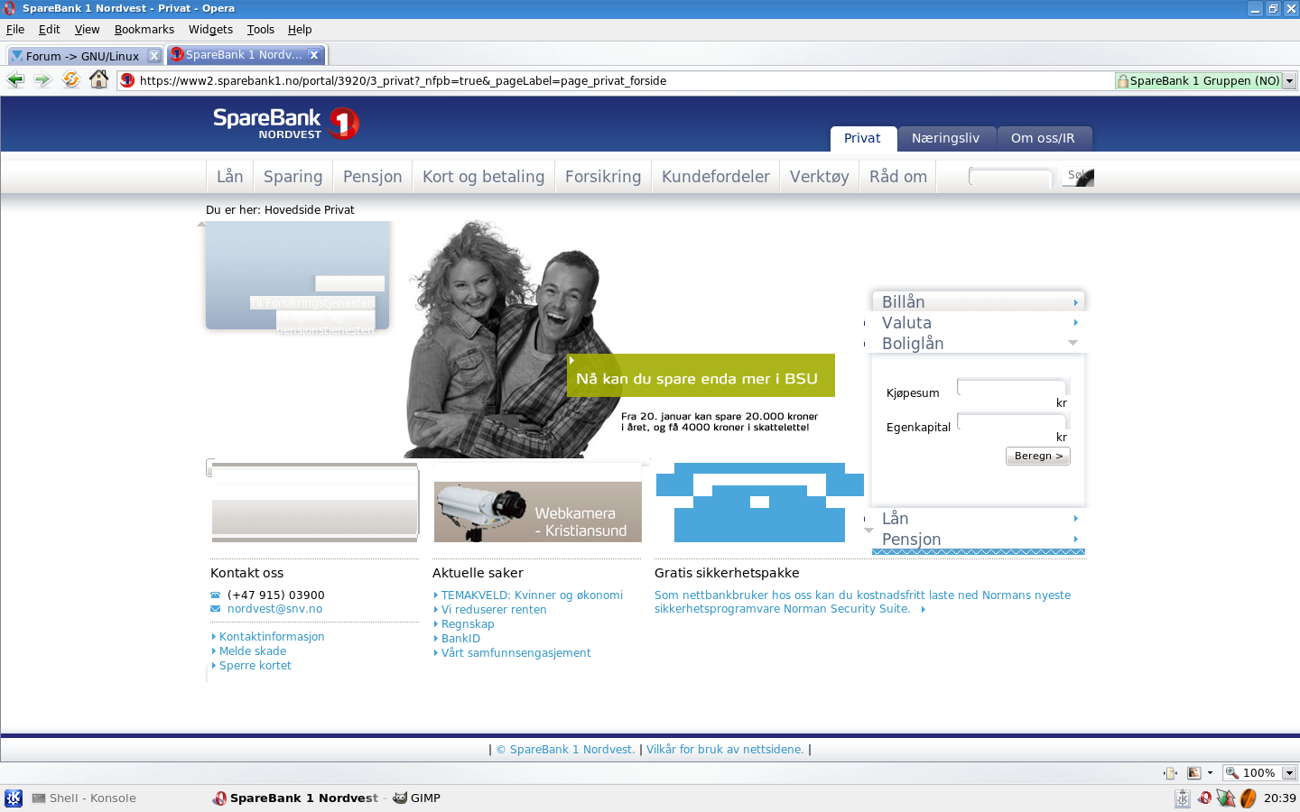This screenshot has height=812, width=1300.
Task: Open the Kundefordeler navigation menu
Action: (x=715, y=177)
